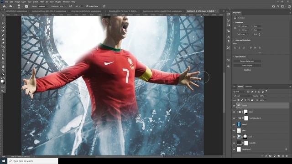Image resolution: width=292 pixels, height=164 pixels.
Task: Open the workspace switcher icon
Action: [283, 6]
